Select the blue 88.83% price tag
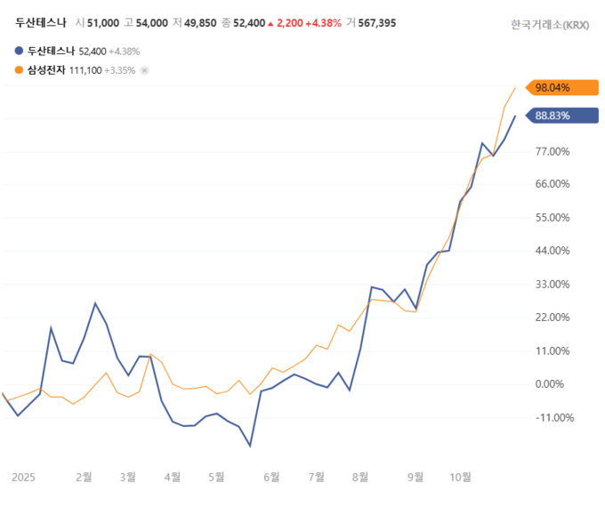The width and height of the screenshot is (605, 507). tap(561, 116)
